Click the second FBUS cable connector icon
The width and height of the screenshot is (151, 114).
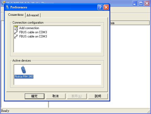(16, 36)
